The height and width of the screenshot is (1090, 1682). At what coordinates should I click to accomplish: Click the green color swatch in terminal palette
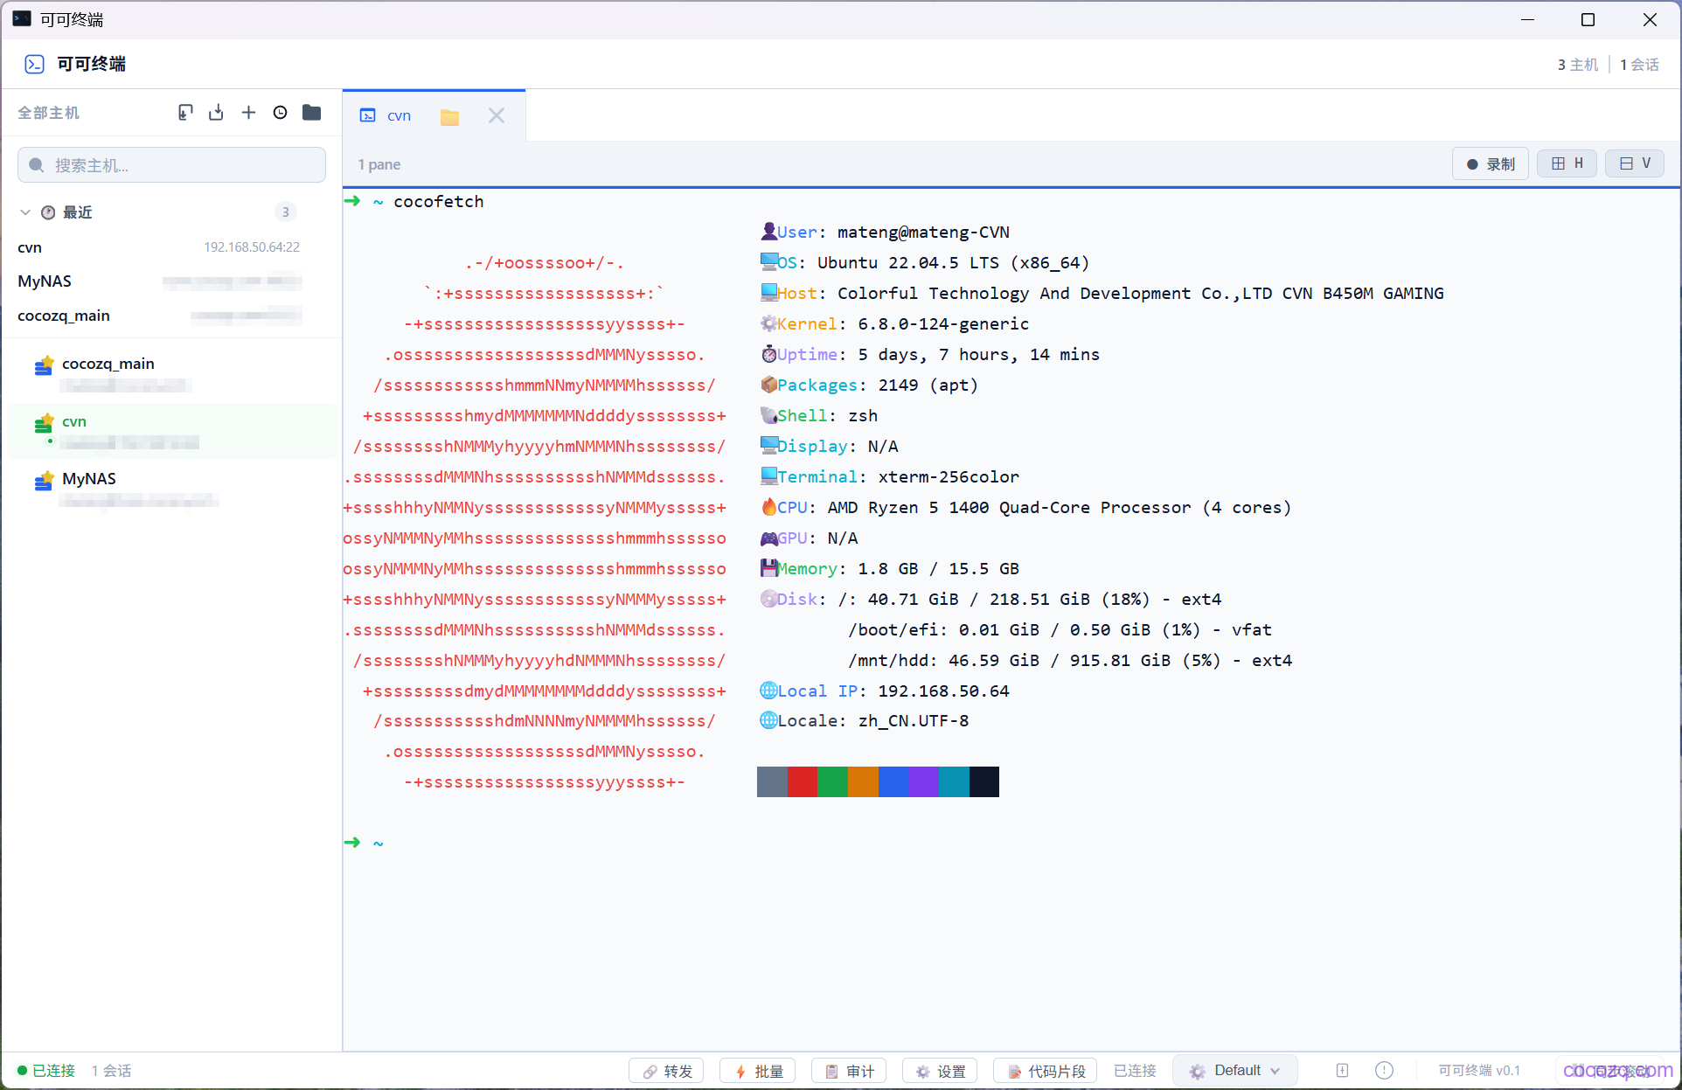(x=832, y=781)
